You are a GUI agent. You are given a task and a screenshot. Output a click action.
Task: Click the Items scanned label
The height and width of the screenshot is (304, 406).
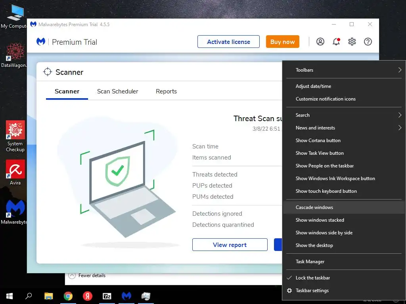point(212,158)
